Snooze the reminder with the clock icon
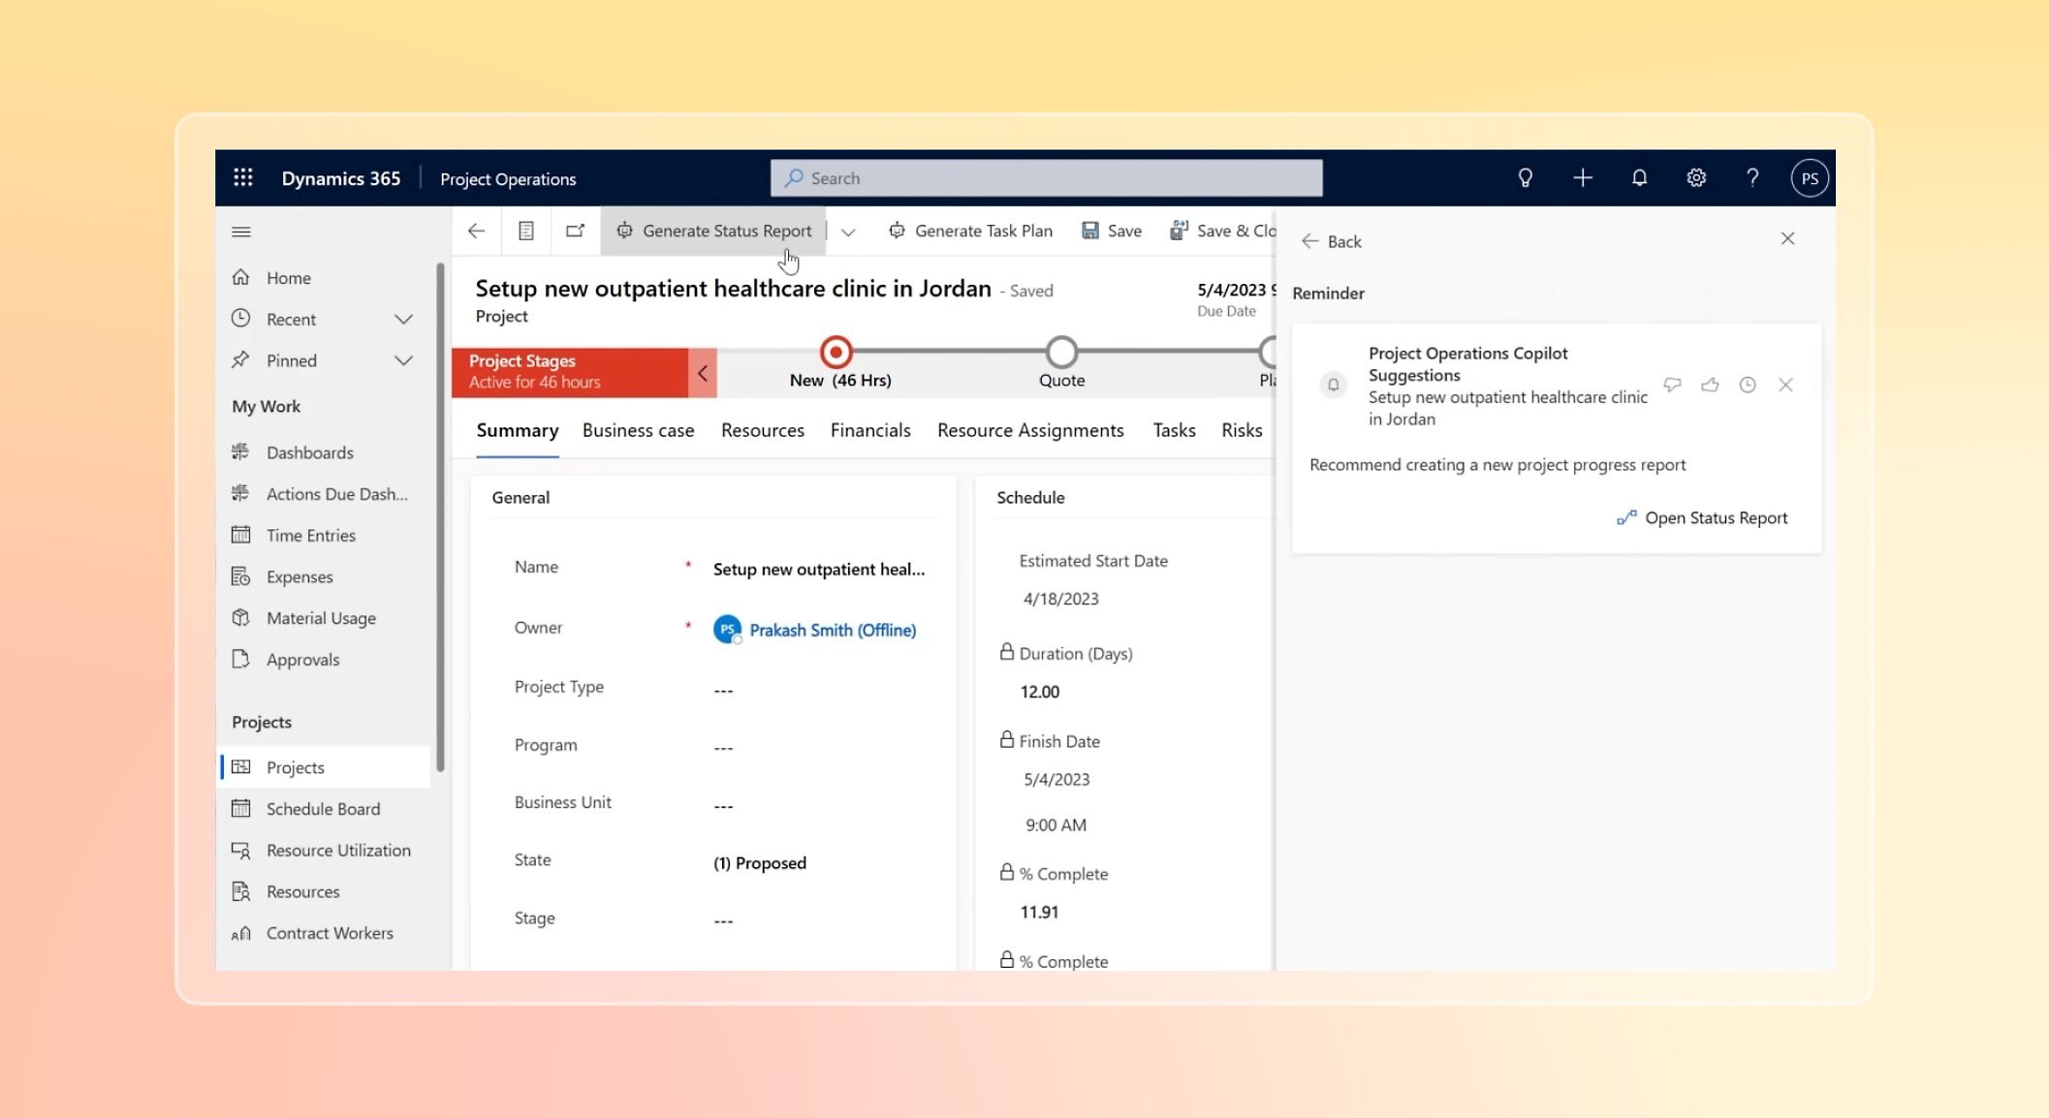The height and width of the screenshot is (1118, 2049). (x=1748, y=385)
